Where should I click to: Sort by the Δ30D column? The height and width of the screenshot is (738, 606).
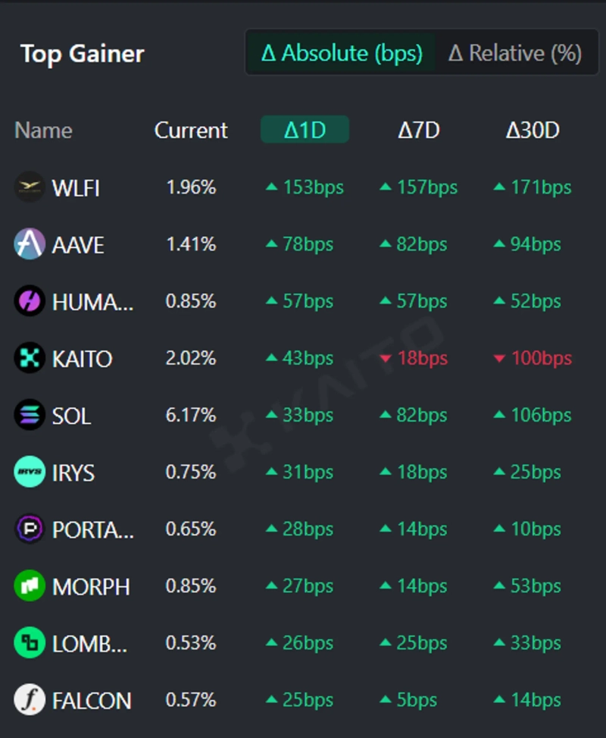tap(533, 130)
